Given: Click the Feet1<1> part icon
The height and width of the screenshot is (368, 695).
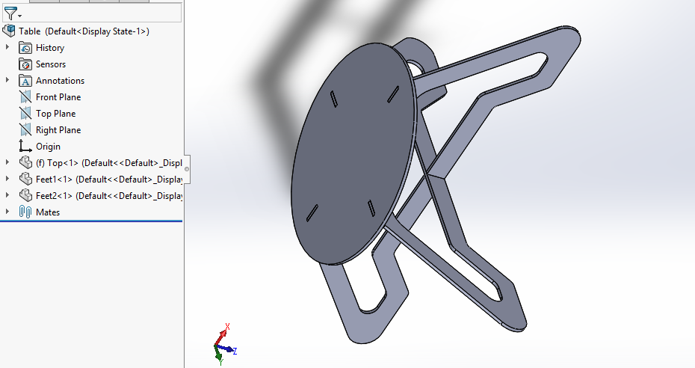Looking at the screenshot, I should point(25,179).
